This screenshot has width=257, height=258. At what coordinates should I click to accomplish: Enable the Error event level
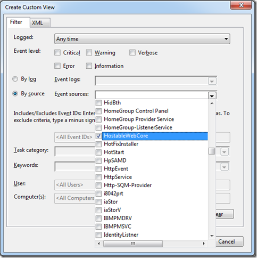[57, 66]
